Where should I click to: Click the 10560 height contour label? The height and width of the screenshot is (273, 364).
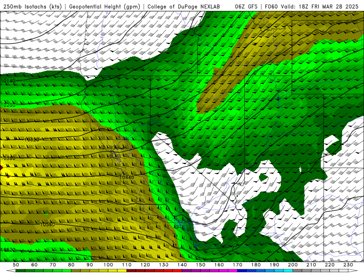click(48, 224)
